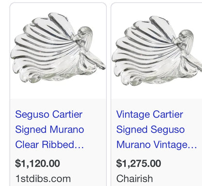The height and width of the screenshot is (186, 202).
Task: Click the 'Signed Murano' title line
Action: pyautogui.click(x=50, y=130)
